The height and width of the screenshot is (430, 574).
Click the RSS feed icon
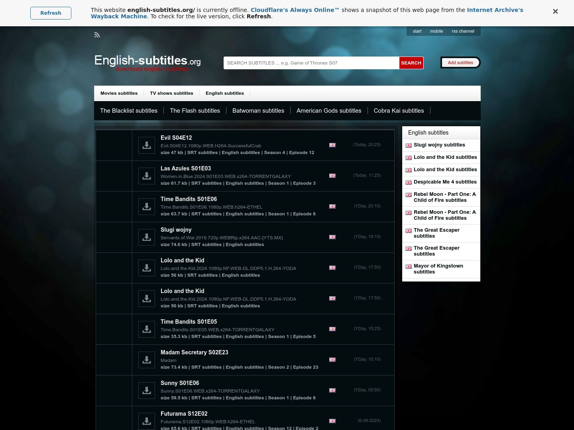[97, 35]
